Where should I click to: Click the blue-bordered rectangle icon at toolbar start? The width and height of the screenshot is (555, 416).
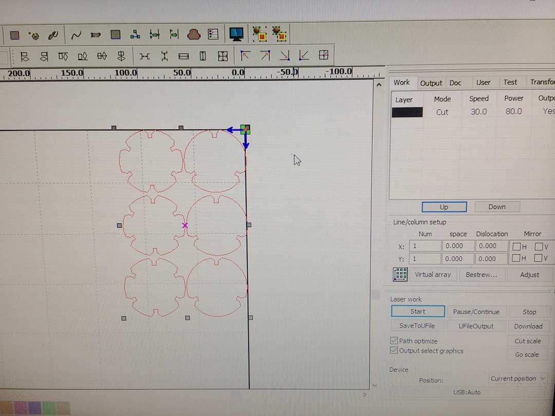pyautogui.click(x=14, y=35)
